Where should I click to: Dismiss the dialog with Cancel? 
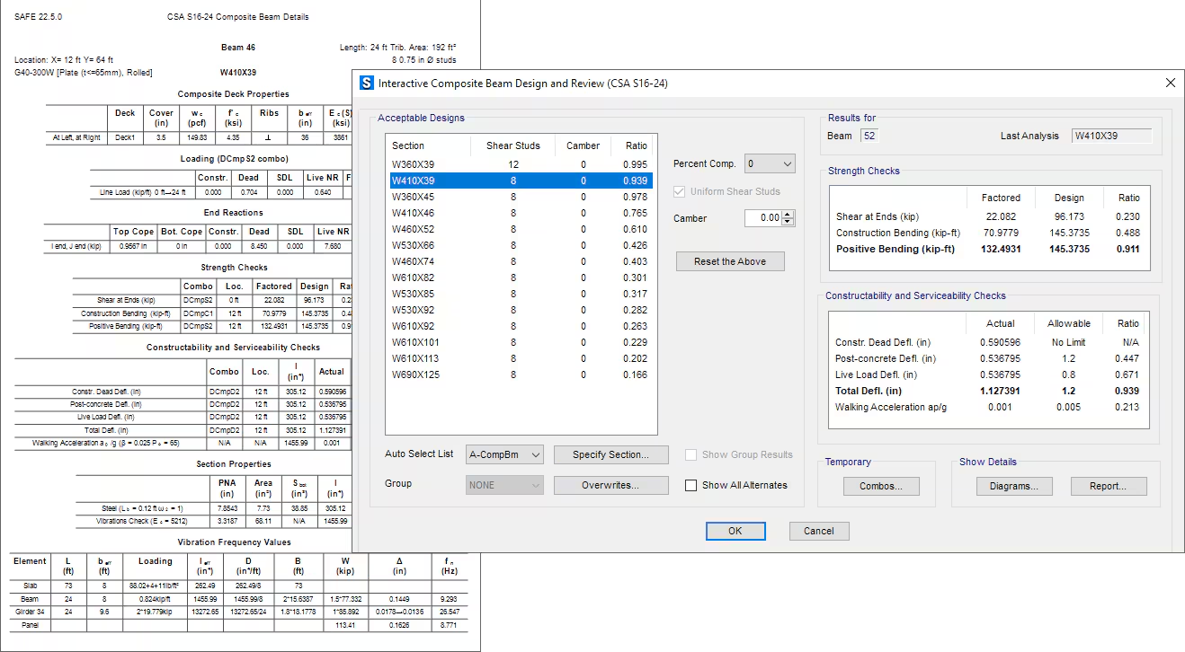[x=818, y=530]
